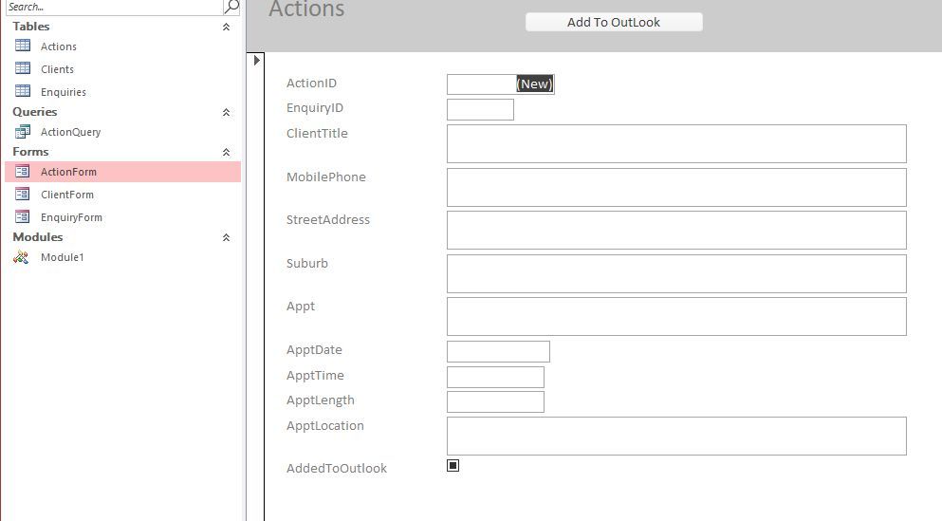Click the Enquiries table icon
This screenshot has width=942, height=521.
23,91
